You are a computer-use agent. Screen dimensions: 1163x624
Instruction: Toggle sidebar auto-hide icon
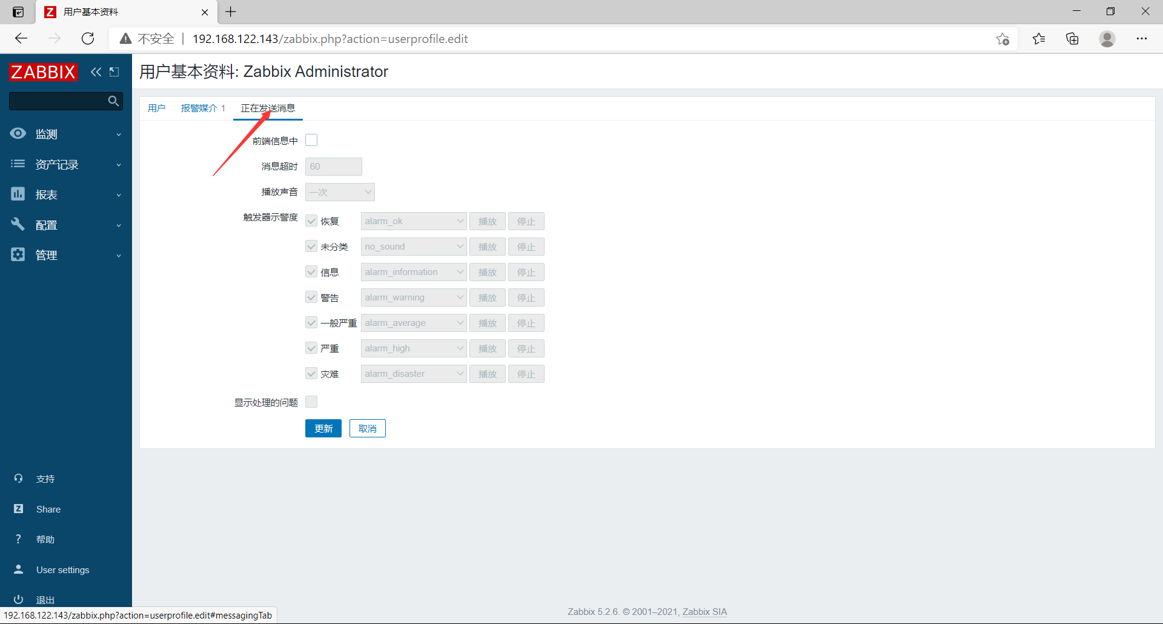[114, 72]
